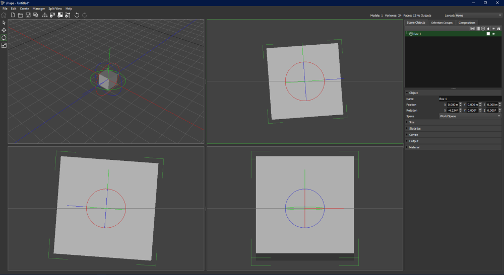Open the Help menu
The height and width of the screenshot is (275, 504).
click(69, 9)
